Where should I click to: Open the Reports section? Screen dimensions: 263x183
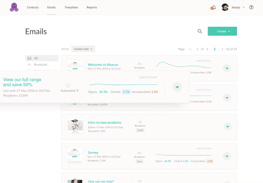[91, 7]
